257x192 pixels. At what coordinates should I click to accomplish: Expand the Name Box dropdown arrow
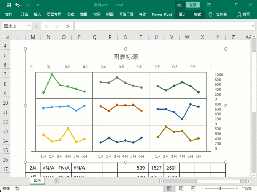point(29,26)
